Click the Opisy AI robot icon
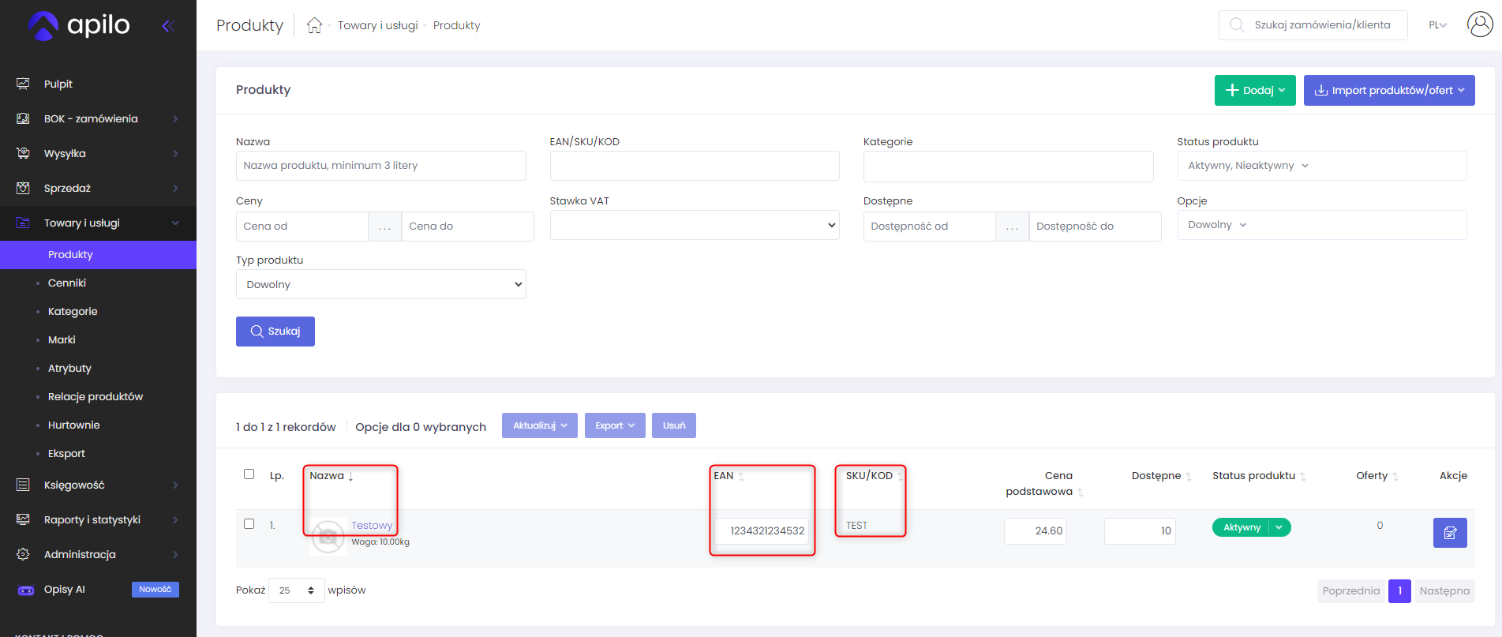Image resolution: width=1502 pixels, height=637 pixels. coord(25,590)
